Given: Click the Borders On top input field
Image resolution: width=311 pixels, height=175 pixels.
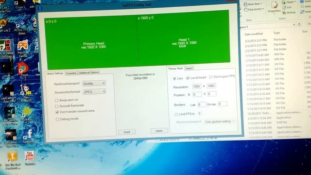Looking at the screenshot, I should [223, 104].
